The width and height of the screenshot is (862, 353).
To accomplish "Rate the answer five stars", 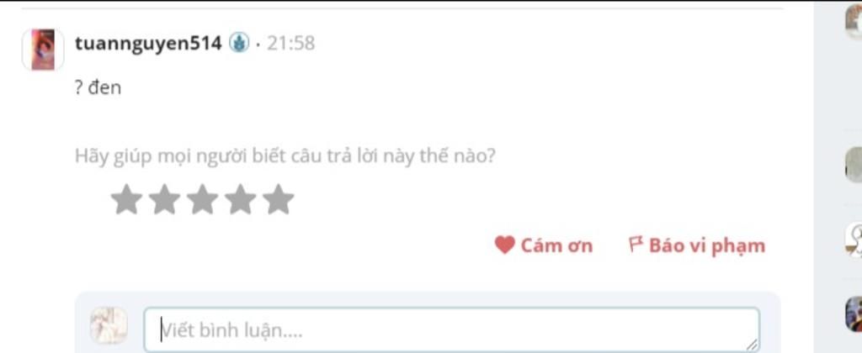I will tap(278, 198).
